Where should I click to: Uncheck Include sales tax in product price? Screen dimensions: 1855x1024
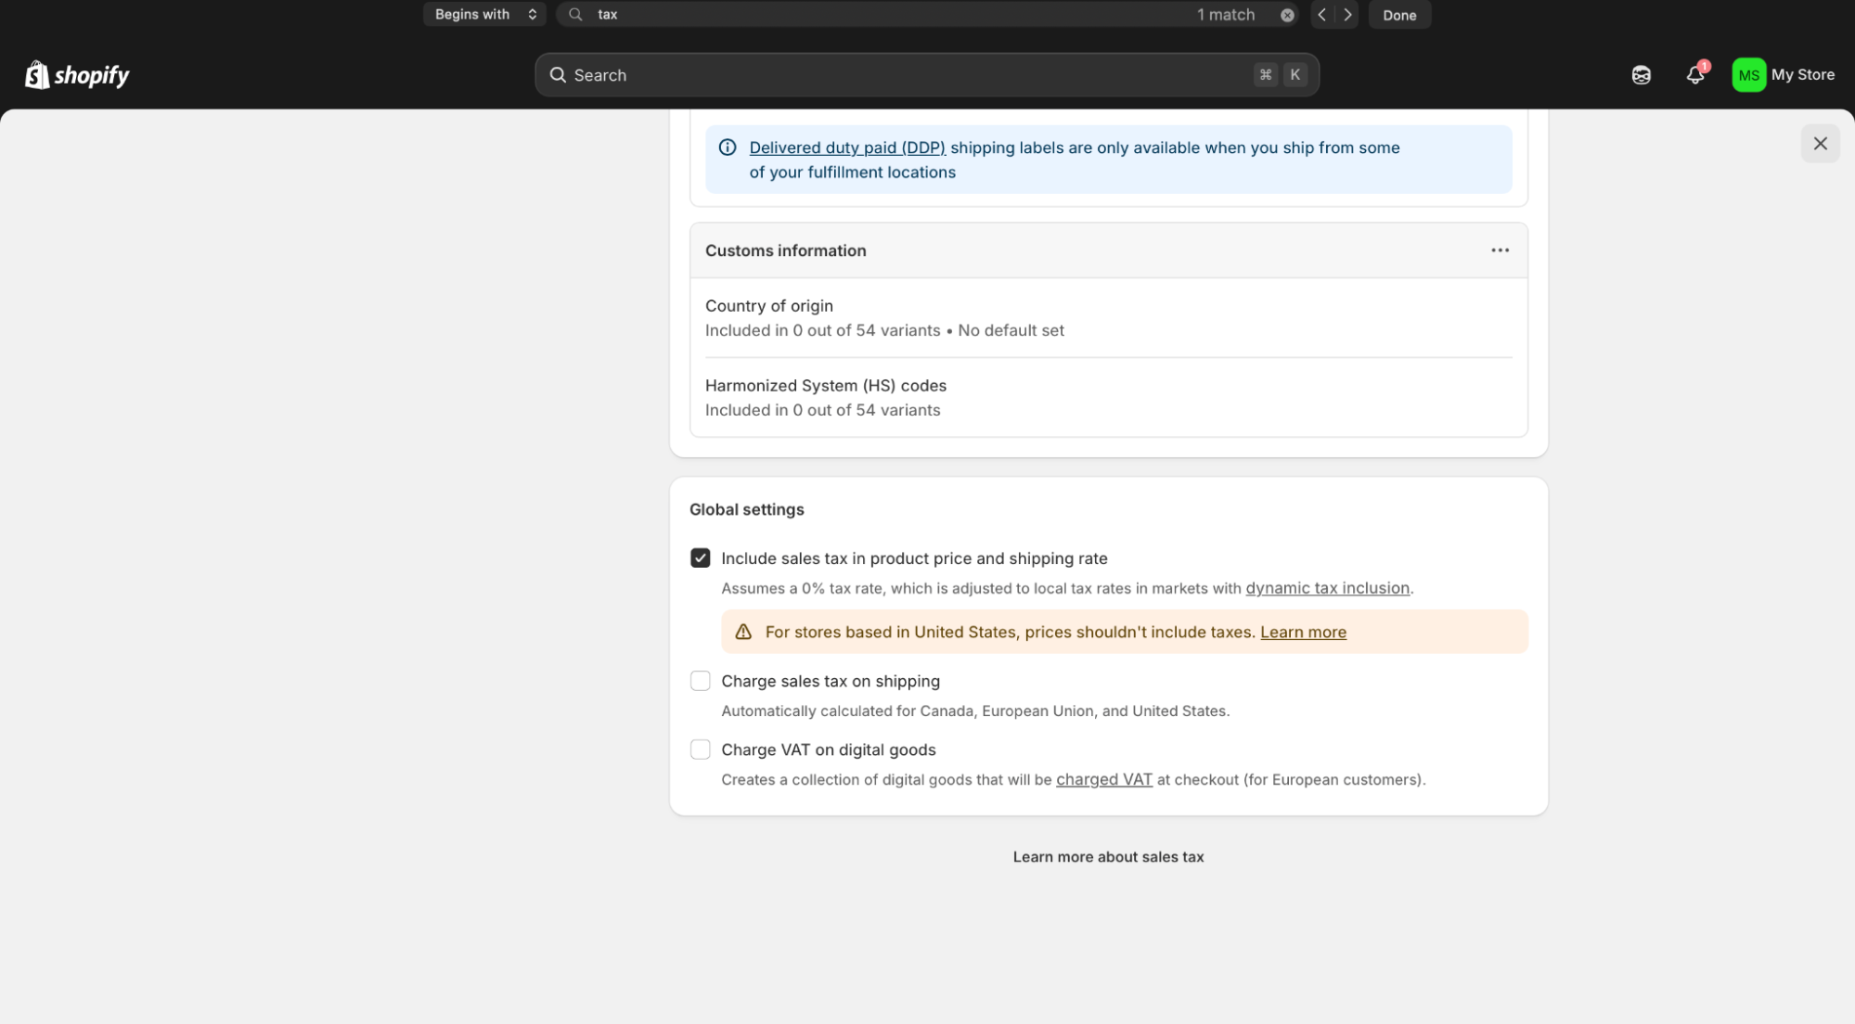[700, 558]
